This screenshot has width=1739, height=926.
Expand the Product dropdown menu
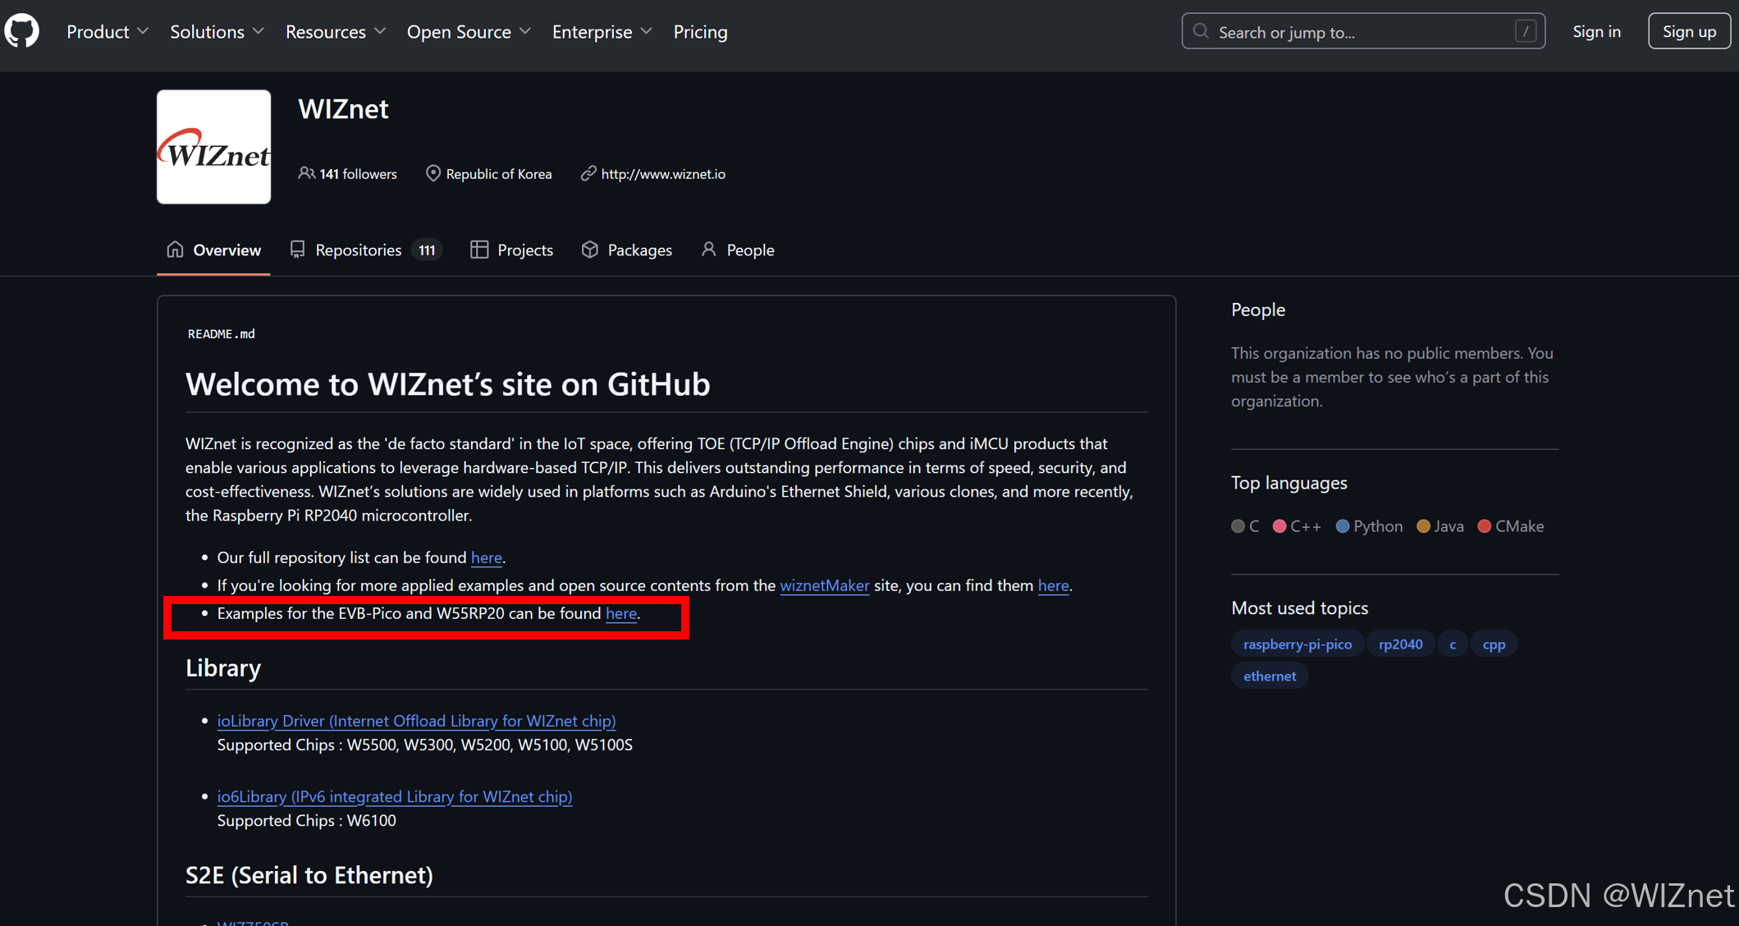(108, 32)
